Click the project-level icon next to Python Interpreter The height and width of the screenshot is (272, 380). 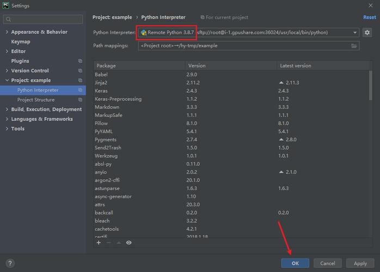tap(80, 90)
